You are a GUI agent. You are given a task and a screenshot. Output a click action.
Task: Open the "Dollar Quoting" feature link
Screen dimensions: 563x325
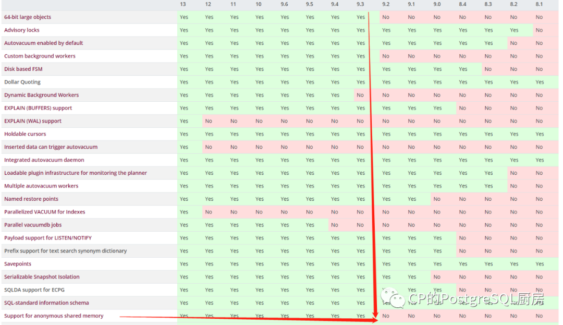click(22, 82)
